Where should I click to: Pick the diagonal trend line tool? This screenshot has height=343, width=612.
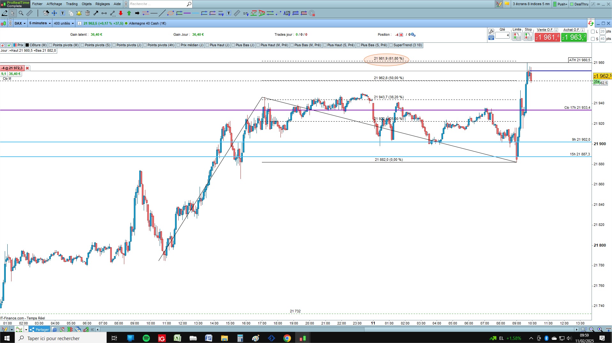[x=162, y=13]
